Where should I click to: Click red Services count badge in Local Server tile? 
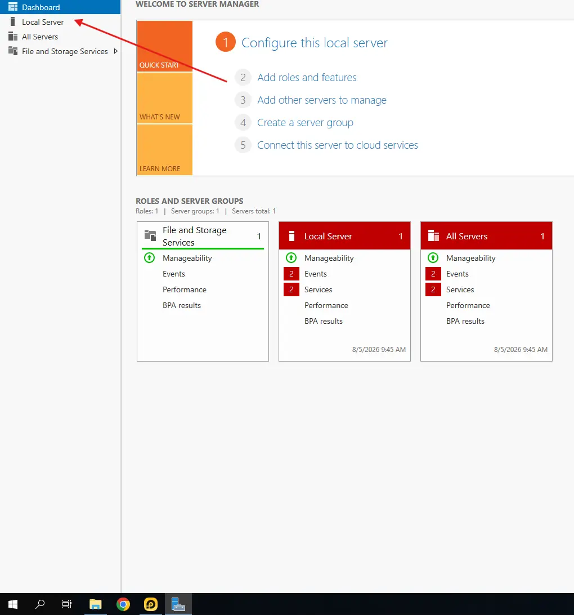291,289
